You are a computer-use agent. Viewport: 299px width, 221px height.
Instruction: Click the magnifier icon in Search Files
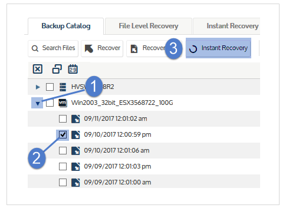(35, 48)
